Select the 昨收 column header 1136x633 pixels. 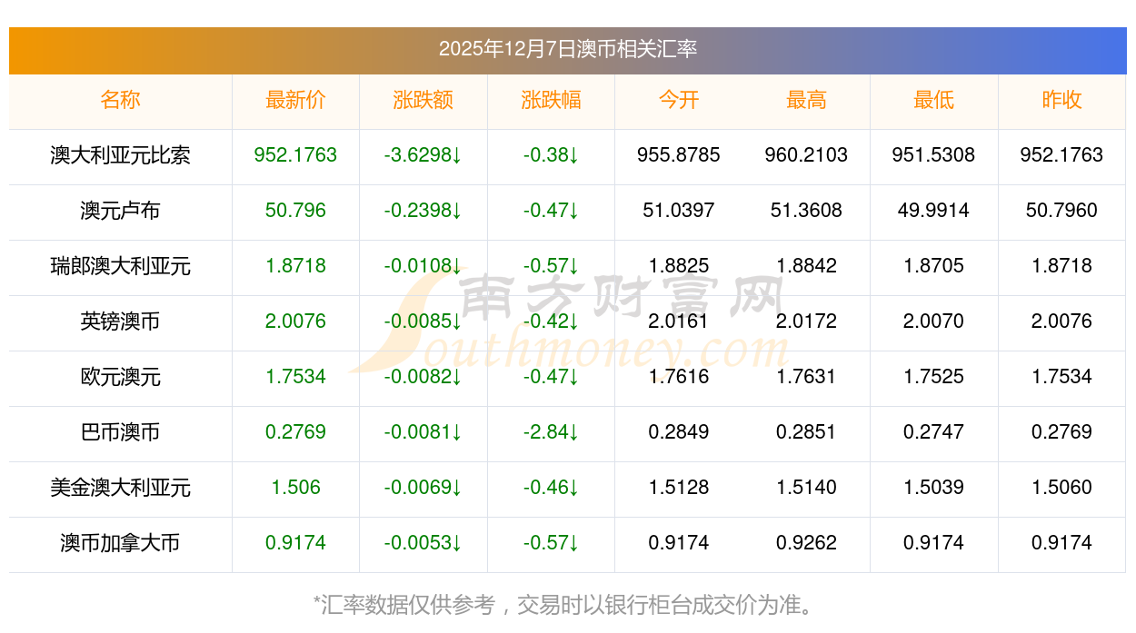pyautogui.click(x=1061, y=100)
